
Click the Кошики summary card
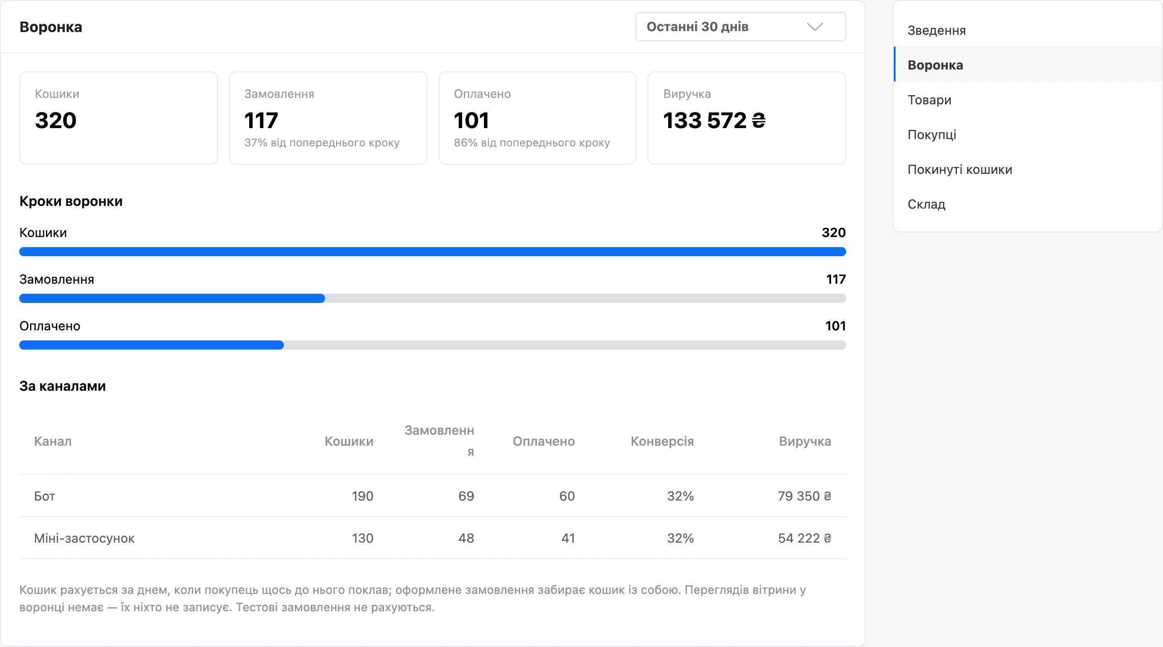click(x=119, y=118)
